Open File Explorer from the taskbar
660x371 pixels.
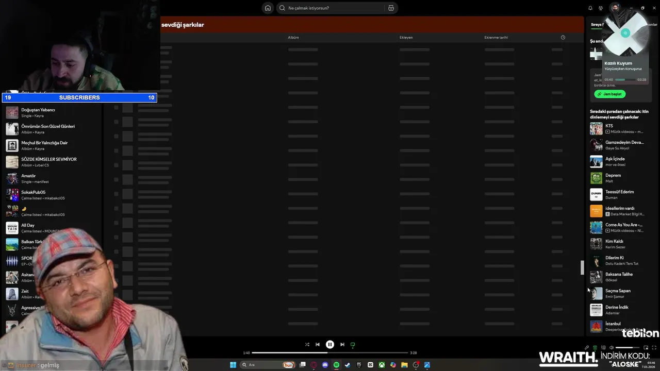(x=404, y=365)
